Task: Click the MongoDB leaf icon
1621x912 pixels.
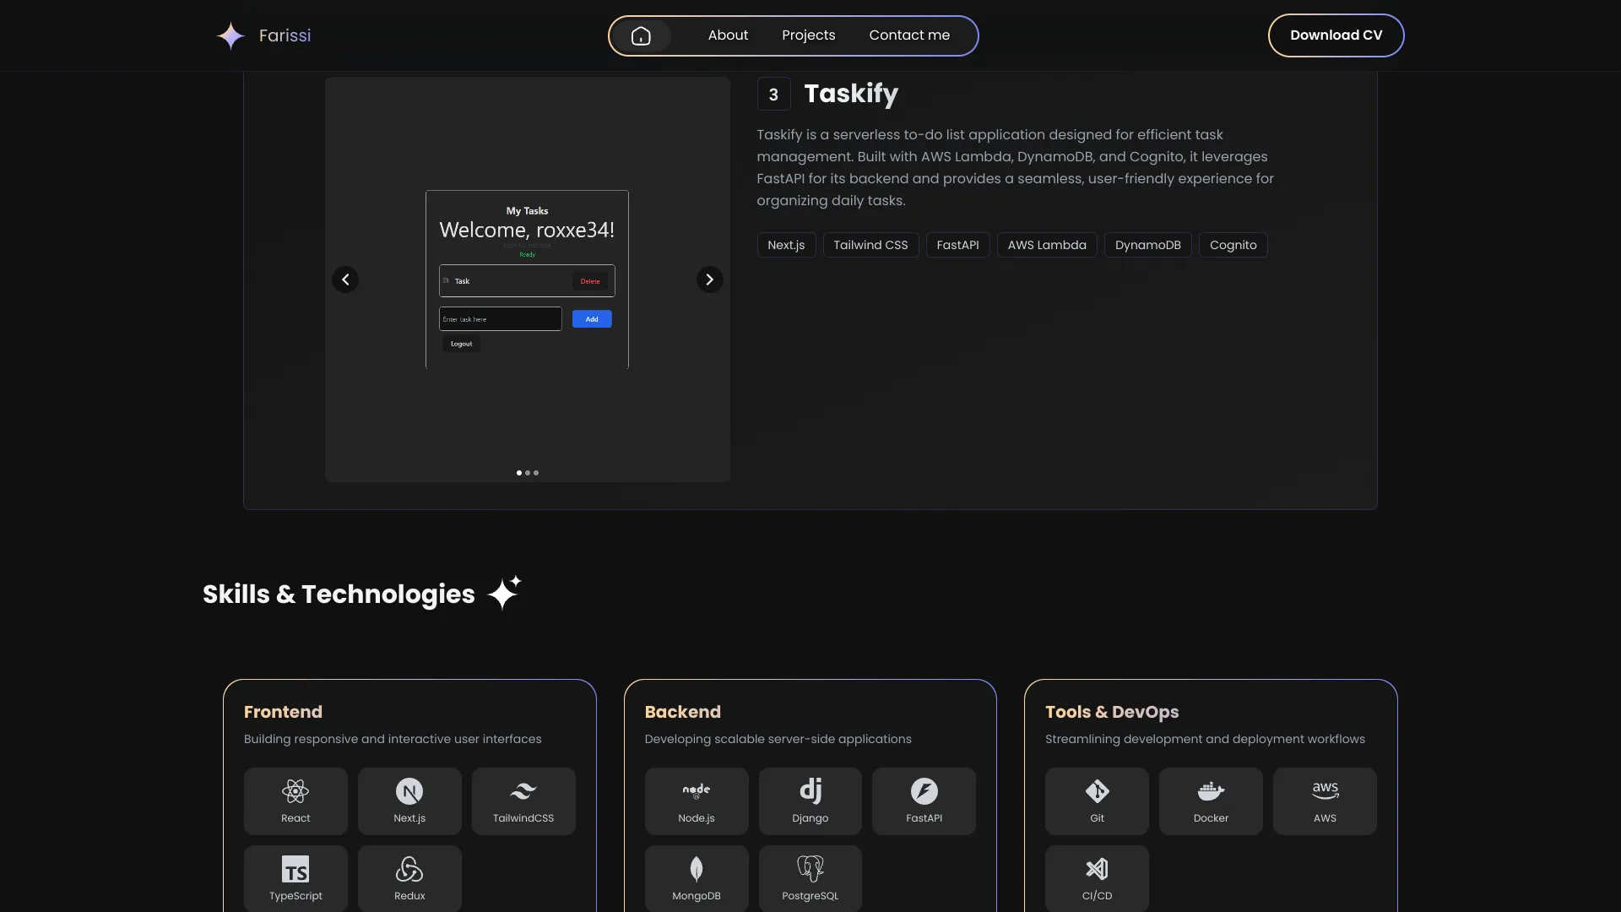Action: [x=697, y=869]
